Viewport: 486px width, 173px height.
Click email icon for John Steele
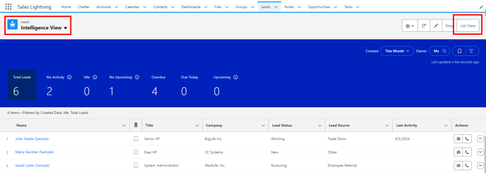point(458,138)
